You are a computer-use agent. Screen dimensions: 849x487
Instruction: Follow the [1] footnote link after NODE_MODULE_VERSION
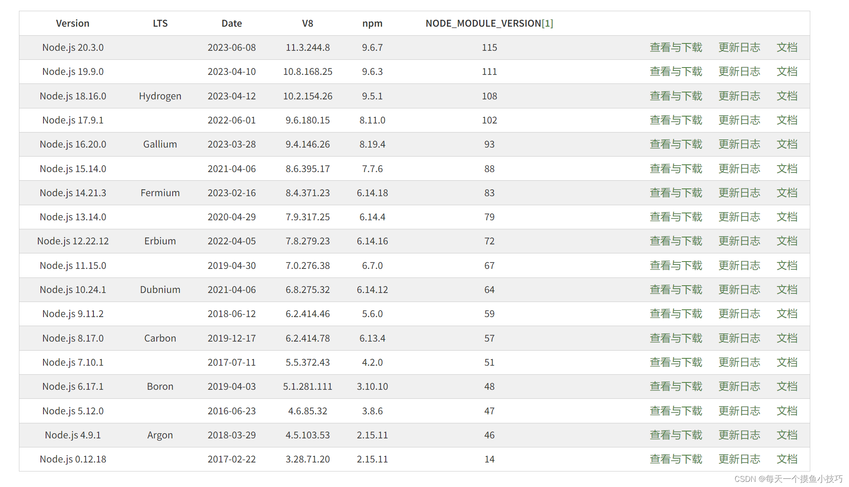tap(547, 23)
